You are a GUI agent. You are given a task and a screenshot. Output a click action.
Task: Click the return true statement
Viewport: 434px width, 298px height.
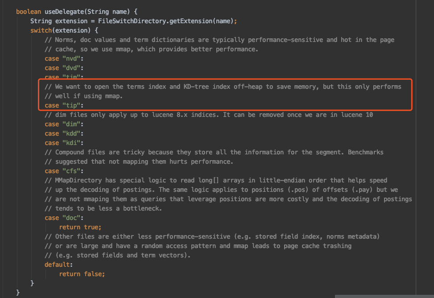tap(80, 228)
